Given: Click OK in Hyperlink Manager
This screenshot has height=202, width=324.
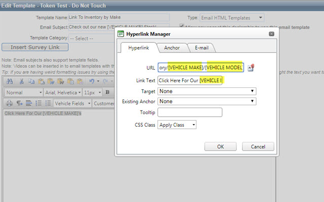Looking at the screenshot, I should coord(221,146).
